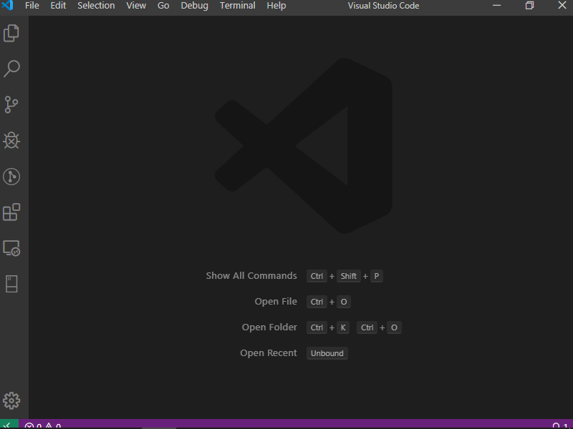Click the "Open Folder" label
573x429 pixels.
269,327
